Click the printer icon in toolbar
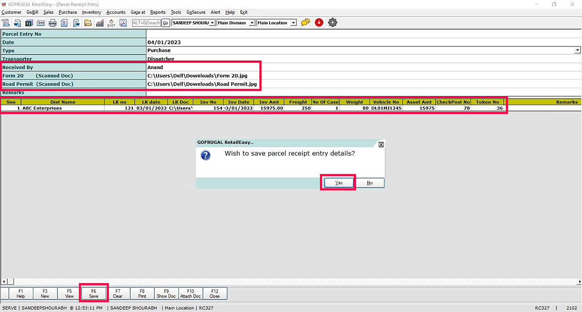The height and width of the screenshot is (312, 582). [x=53, y=23]
